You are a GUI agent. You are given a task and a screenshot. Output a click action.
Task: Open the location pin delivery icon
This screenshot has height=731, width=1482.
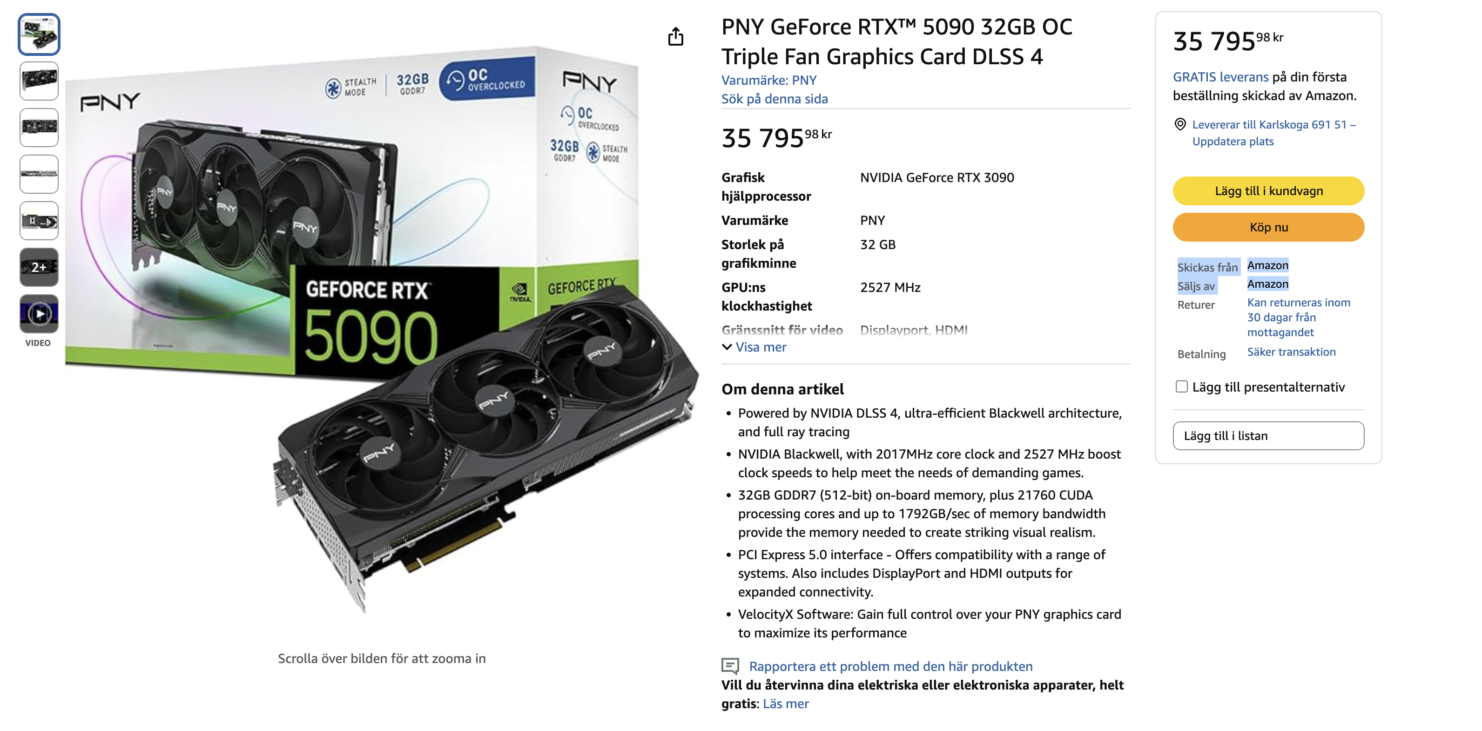tap(1180, 124)
